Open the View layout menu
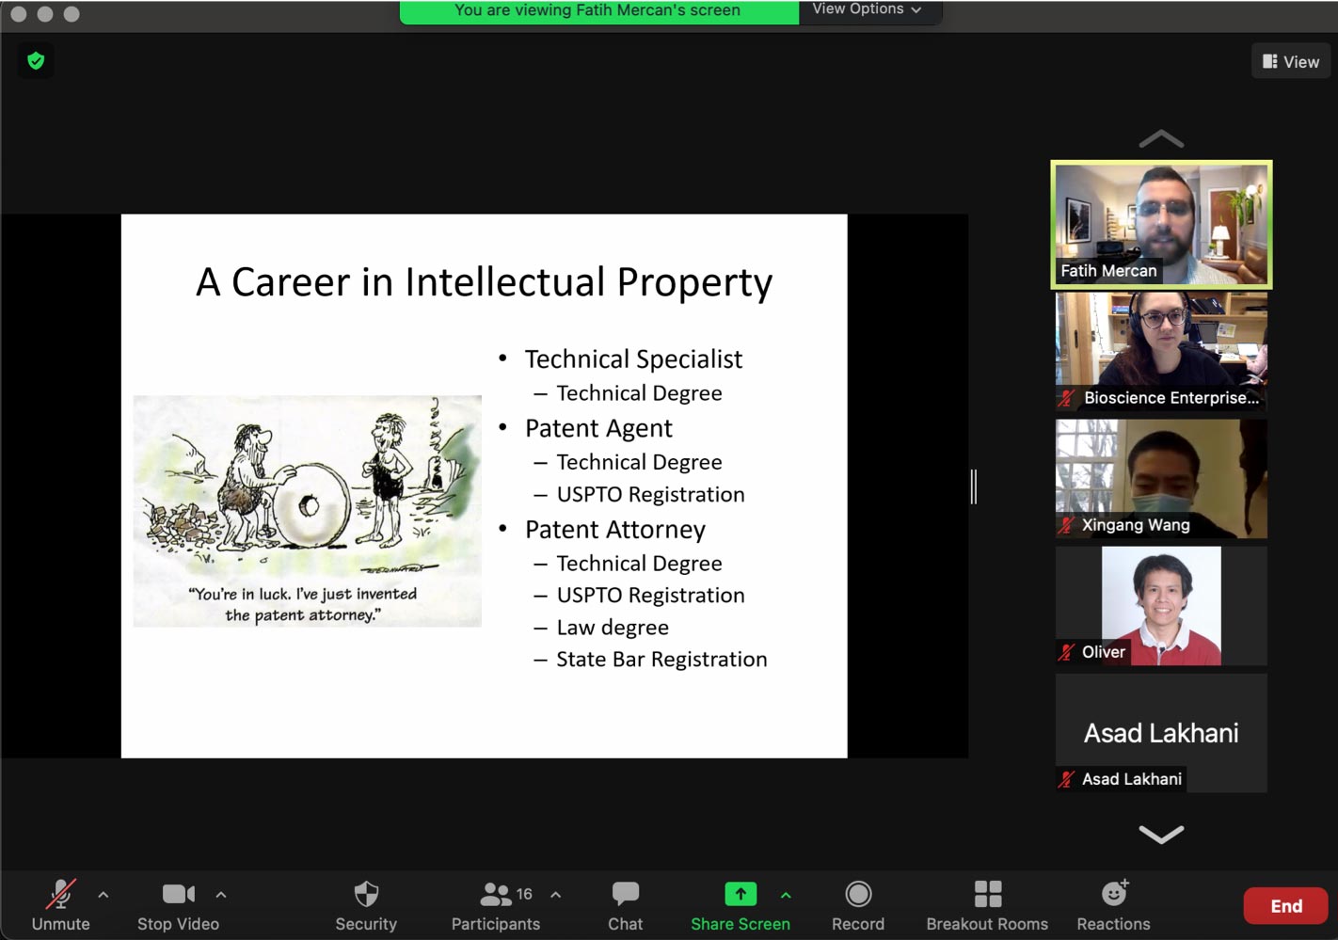This screenshot has height=940, width=1338. coord(1291,61)
